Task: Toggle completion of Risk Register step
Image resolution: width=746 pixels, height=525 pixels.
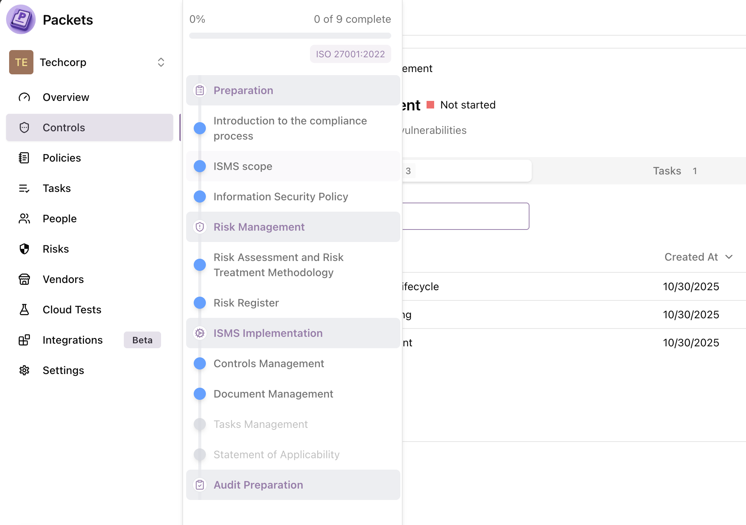Action: [x=199, y=303]
